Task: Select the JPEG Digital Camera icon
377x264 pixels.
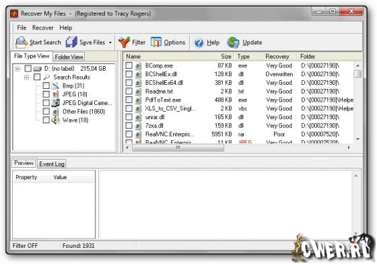Action: click(55, 102)
